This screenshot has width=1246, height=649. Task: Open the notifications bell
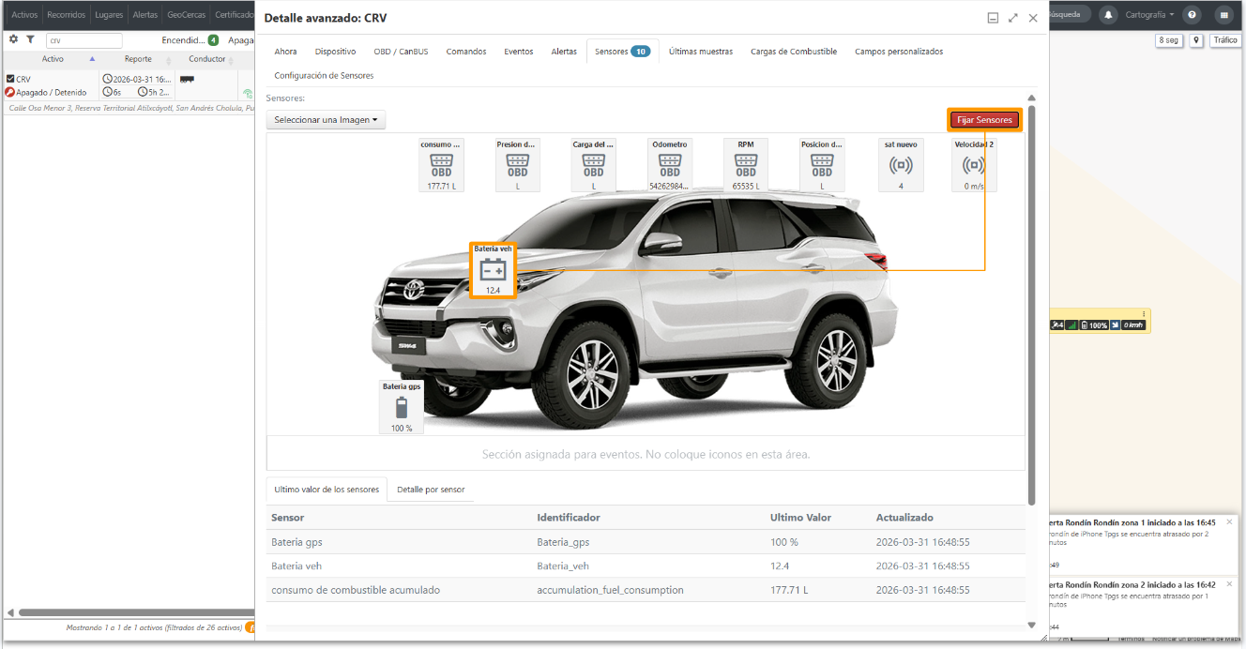(1109, 15)
